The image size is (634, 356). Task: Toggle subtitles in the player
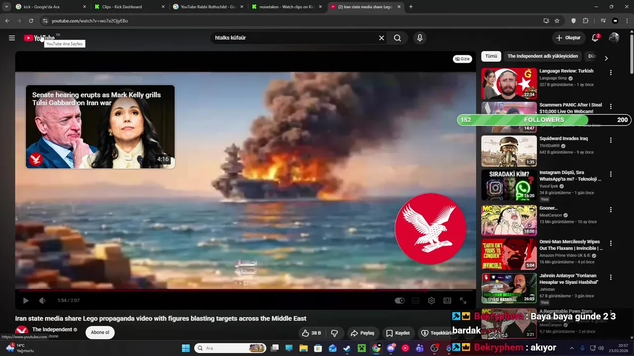[416, 301]
